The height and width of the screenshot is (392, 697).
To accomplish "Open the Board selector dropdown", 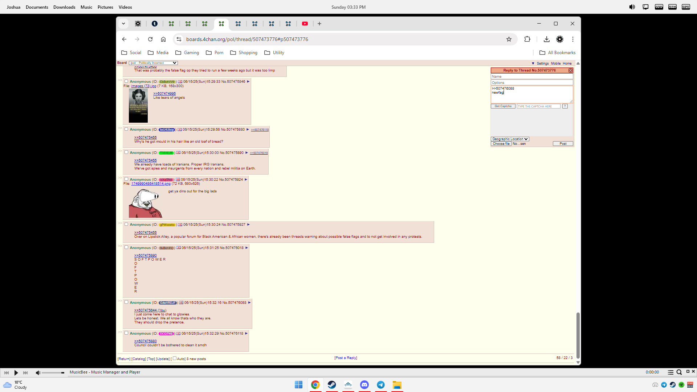I will pyautogui.click(x=153, y=63).
